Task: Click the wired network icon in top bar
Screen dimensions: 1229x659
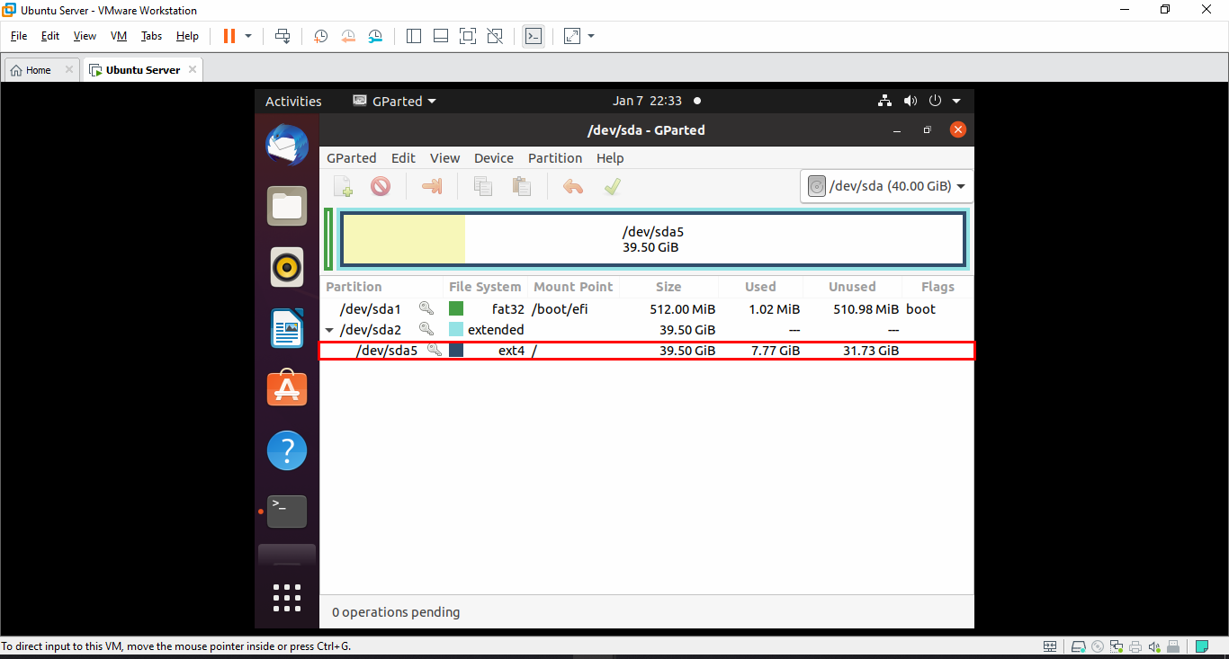Action: point(885,102)
